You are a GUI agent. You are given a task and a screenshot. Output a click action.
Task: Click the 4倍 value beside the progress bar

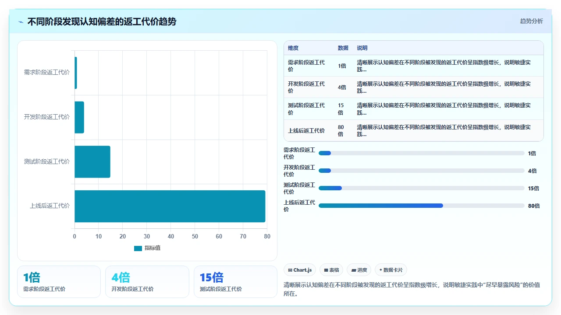point(533,171)
